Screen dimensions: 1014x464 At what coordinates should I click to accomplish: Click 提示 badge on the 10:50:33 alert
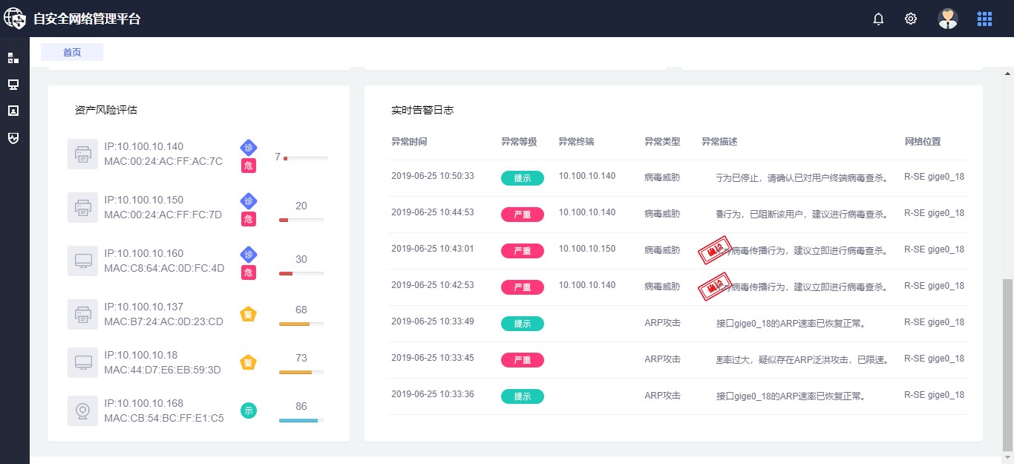522,178
